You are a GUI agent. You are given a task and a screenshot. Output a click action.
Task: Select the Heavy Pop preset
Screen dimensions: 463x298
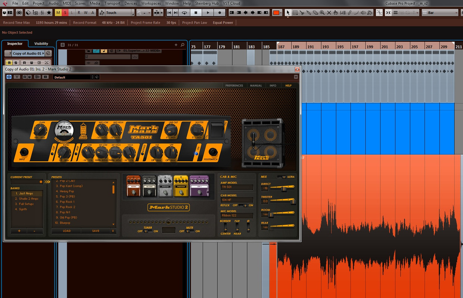click(x=67, y=191)
